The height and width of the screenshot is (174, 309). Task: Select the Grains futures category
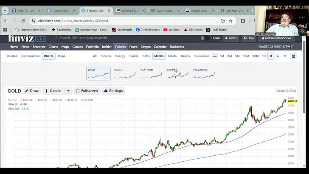tap(185, 56)
